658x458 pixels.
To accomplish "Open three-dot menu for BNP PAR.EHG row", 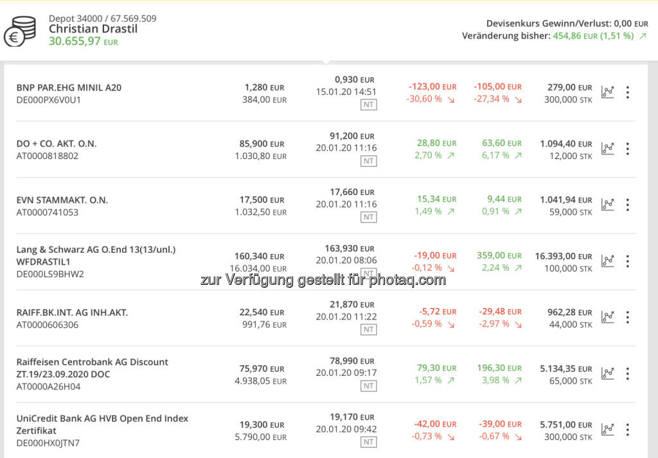I will tap(627, 92).
